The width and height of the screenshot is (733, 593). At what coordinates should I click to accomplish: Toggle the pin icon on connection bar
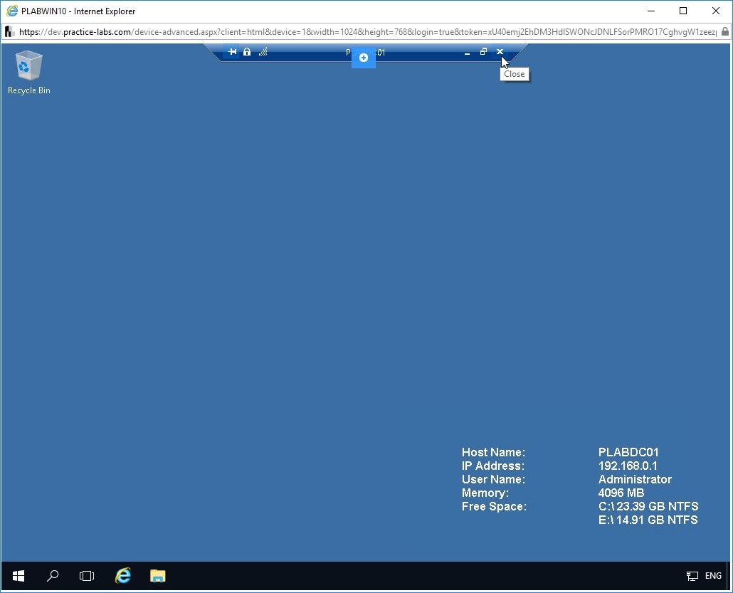[x=232, y=52]
